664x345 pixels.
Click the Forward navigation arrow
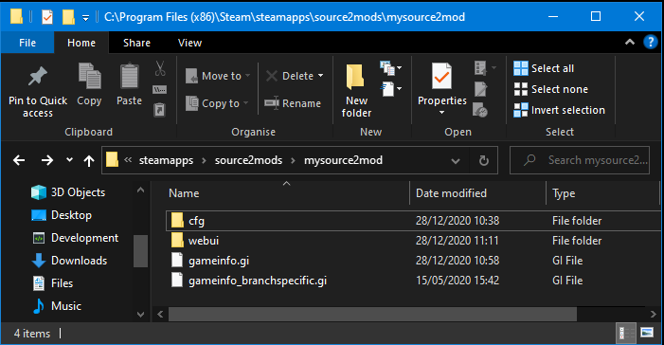[47, 160]
